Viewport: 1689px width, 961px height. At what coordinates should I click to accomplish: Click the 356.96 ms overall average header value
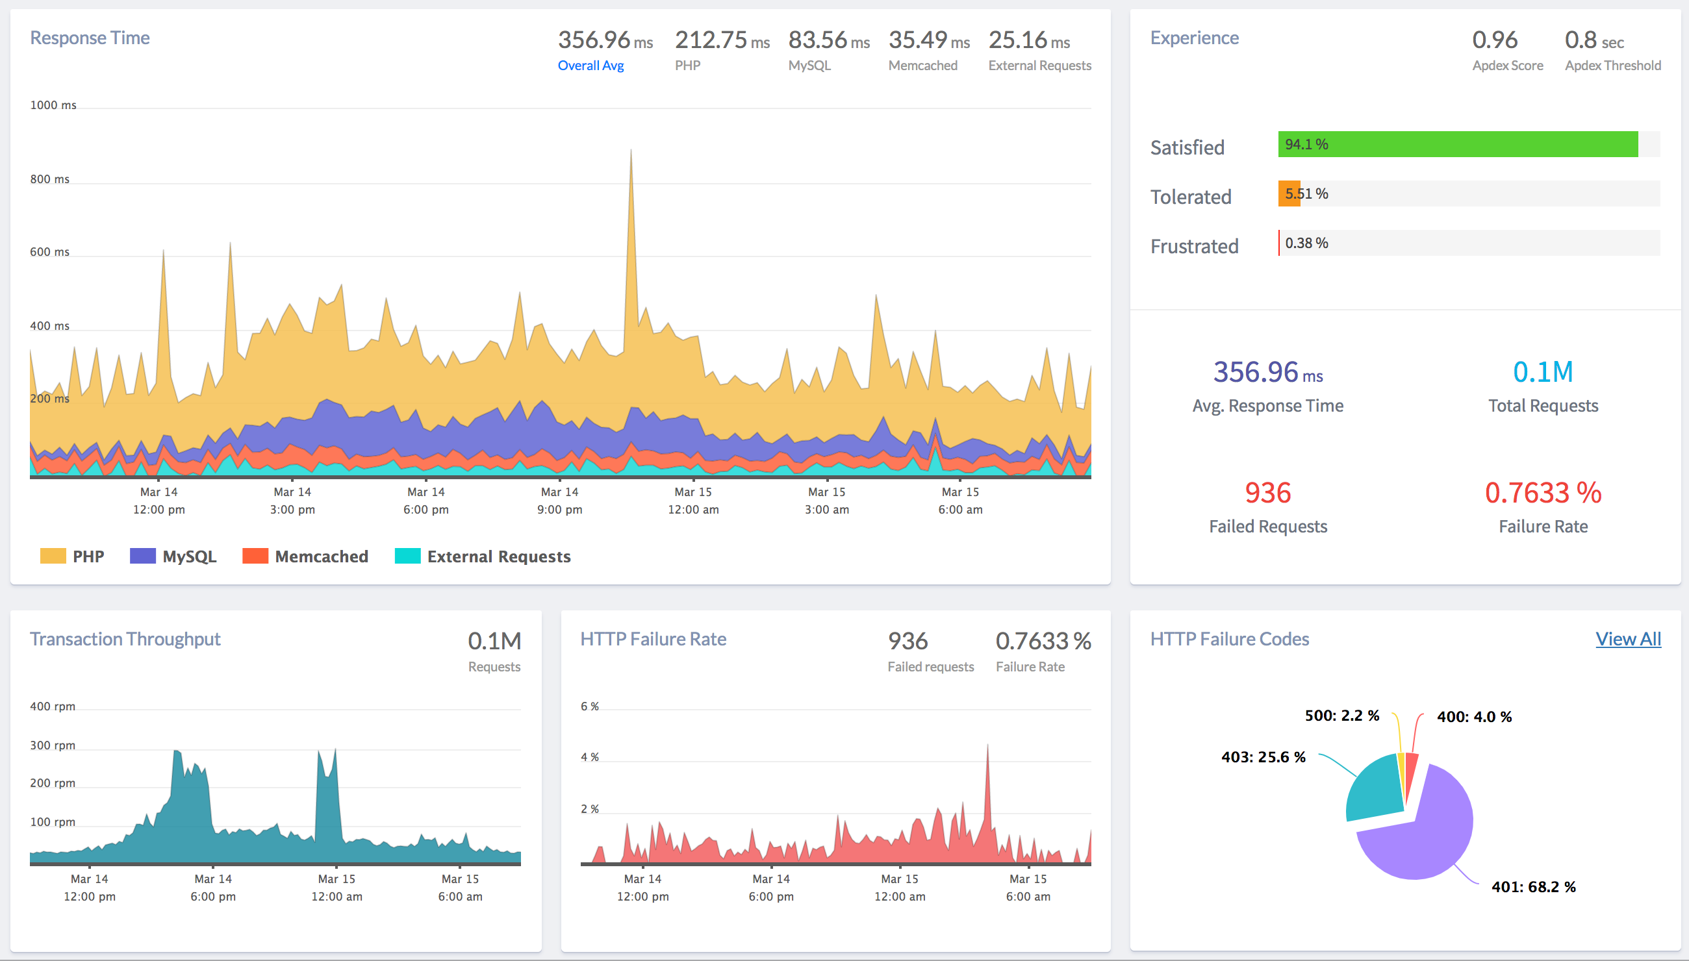pyautogui.click(x=605, y=40)
